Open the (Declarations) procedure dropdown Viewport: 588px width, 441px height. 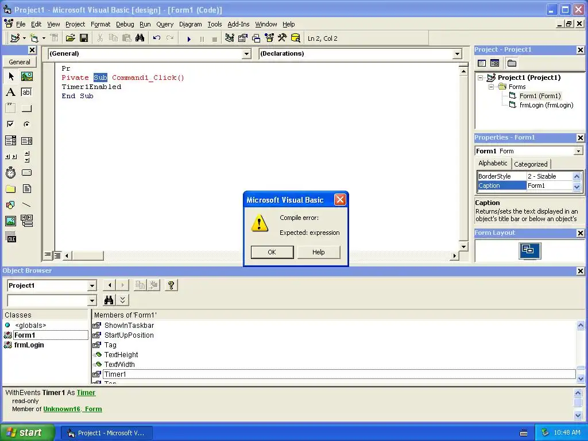[x=457, y=53]
